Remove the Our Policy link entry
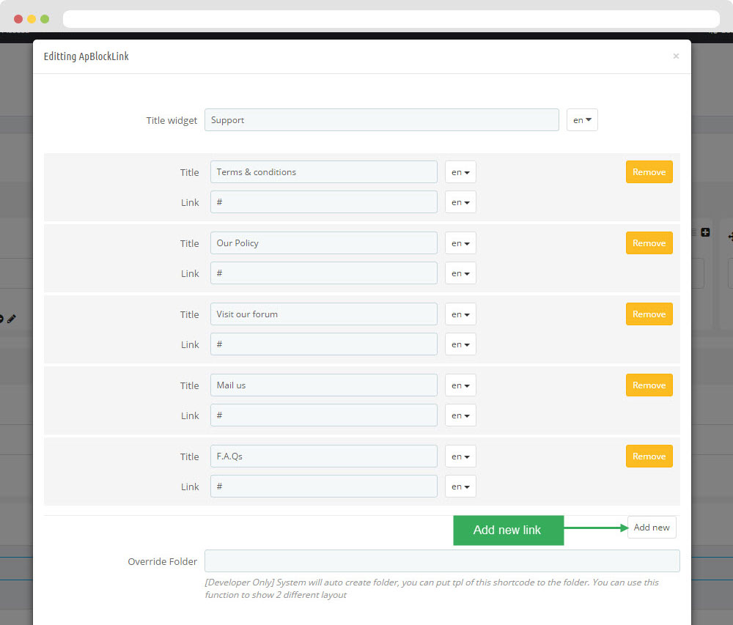The height and width of the screenshot is (625, 733). point(649,243)
